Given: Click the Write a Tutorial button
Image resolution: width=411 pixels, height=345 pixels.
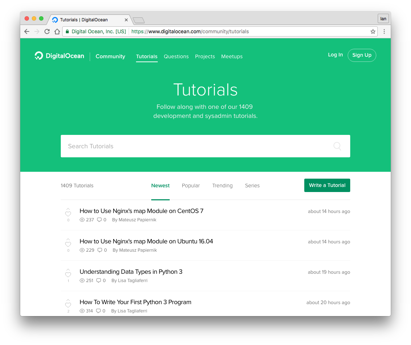Looking at the screenshot, I should (327, 185).
